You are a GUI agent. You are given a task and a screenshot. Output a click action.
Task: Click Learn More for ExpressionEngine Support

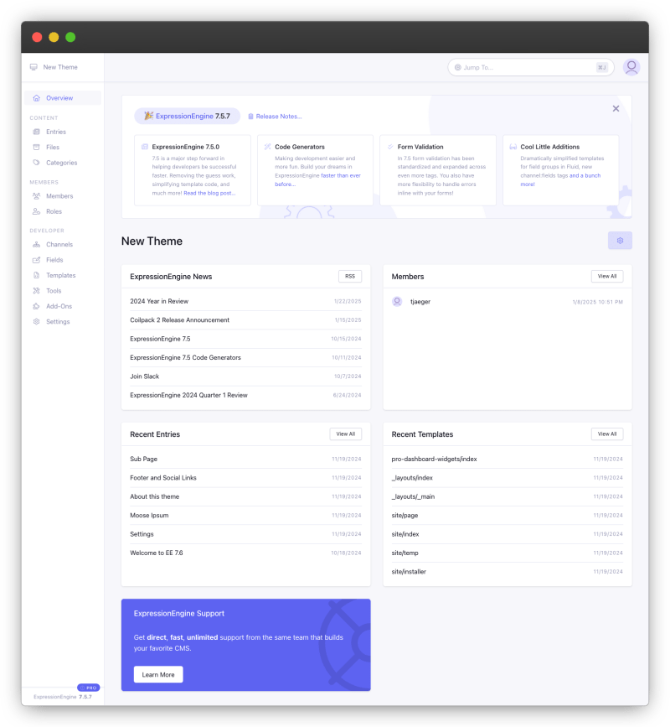[157, 674]
